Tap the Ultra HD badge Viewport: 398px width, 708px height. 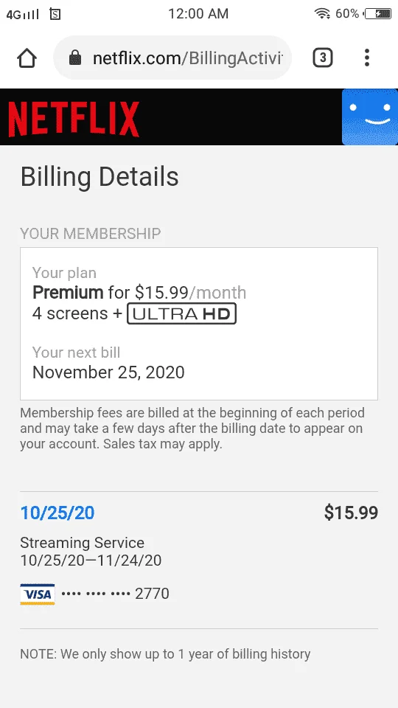click(182, 314)
